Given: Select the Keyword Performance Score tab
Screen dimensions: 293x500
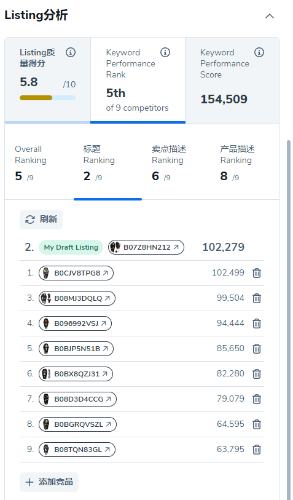Looking at the screenshot, I should (232, 81).
